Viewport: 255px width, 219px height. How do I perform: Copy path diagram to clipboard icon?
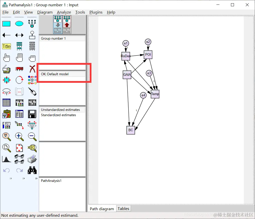pos(7,114)
